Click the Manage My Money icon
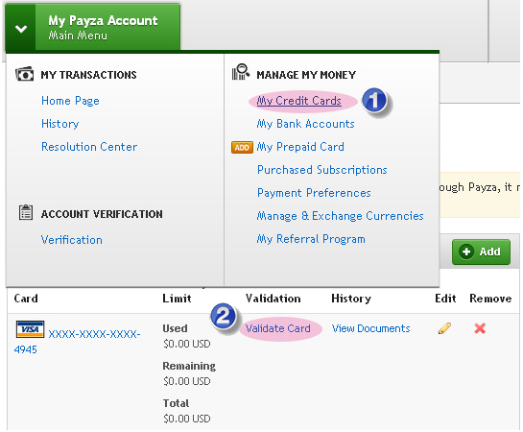This screenshot has width=523, height=432. pyautogui.click(x=241, y=72)
